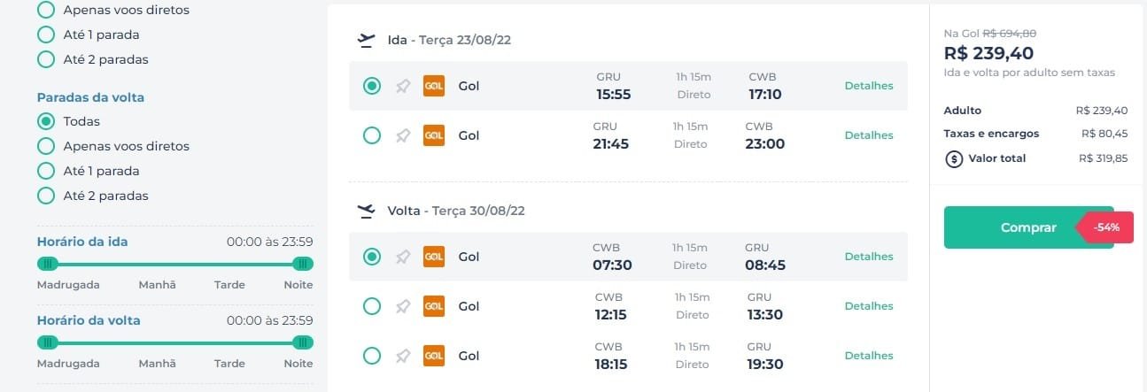Click right handle of Horário da volta slider

[303, 342]
